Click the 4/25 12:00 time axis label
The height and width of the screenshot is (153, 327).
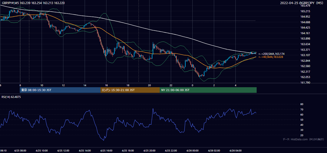(63, 150)
